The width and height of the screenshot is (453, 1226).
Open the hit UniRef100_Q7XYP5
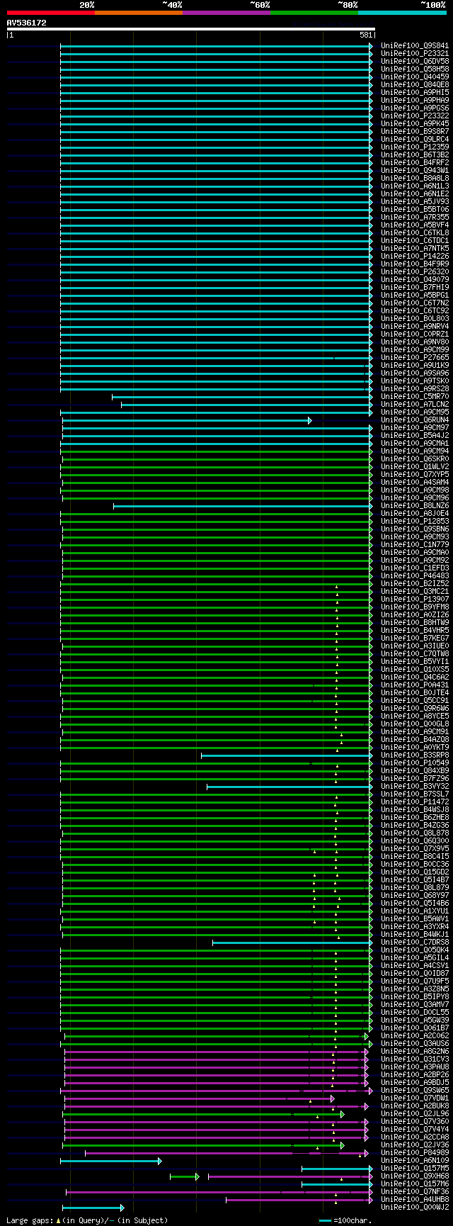415,474
